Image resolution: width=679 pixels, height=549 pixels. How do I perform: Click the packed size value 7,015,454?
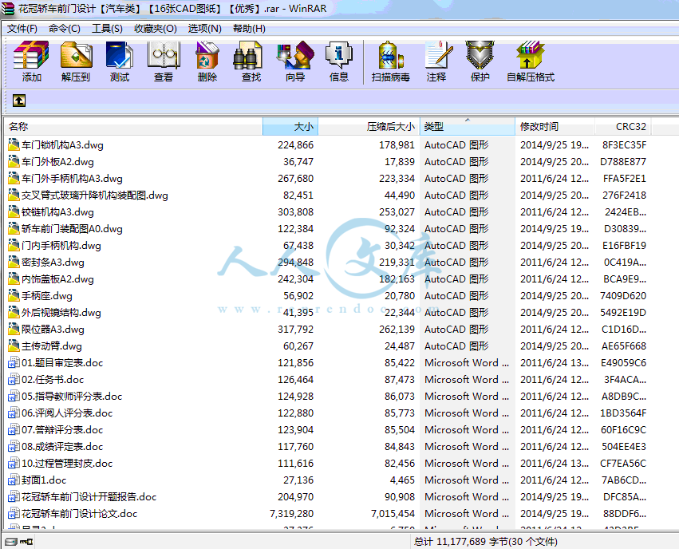[393, 514]
